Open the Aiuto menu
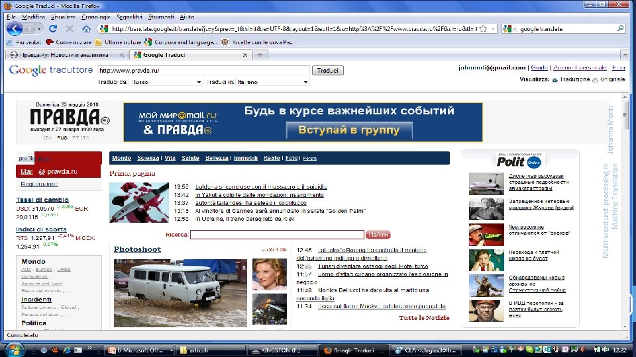 tap(187, 17)
